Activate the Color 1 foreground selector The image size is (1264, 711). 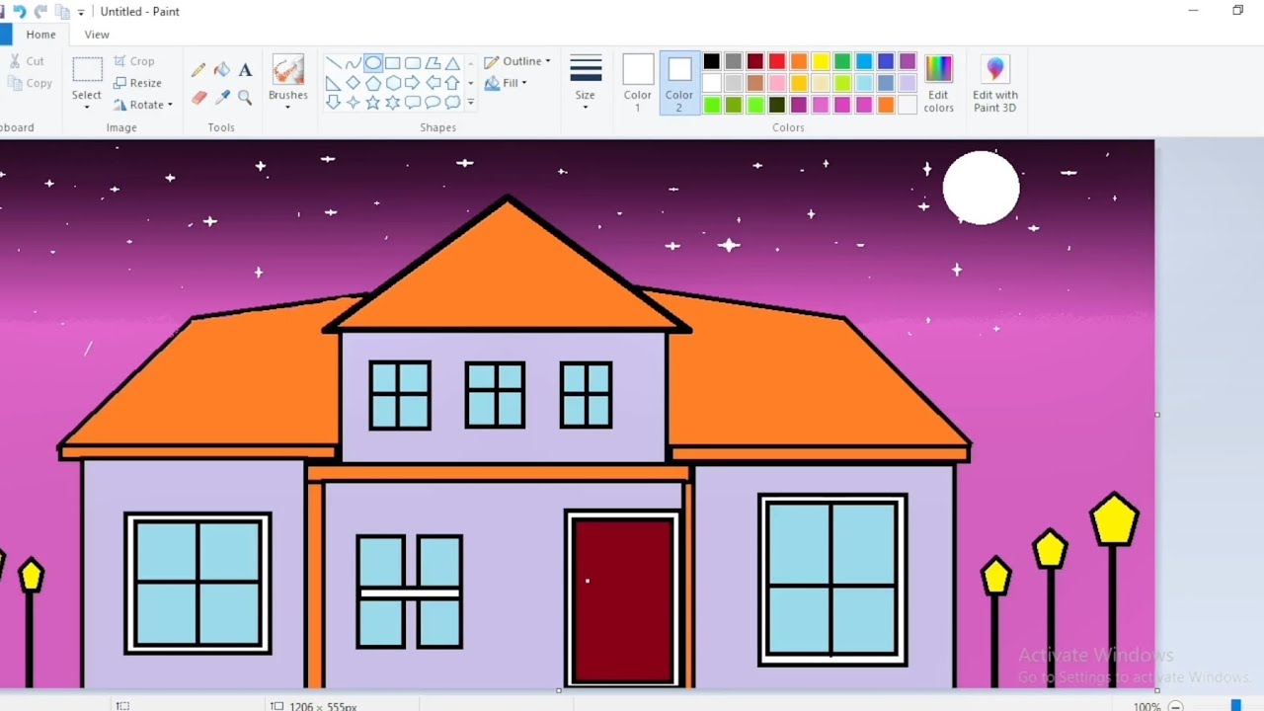638,83
